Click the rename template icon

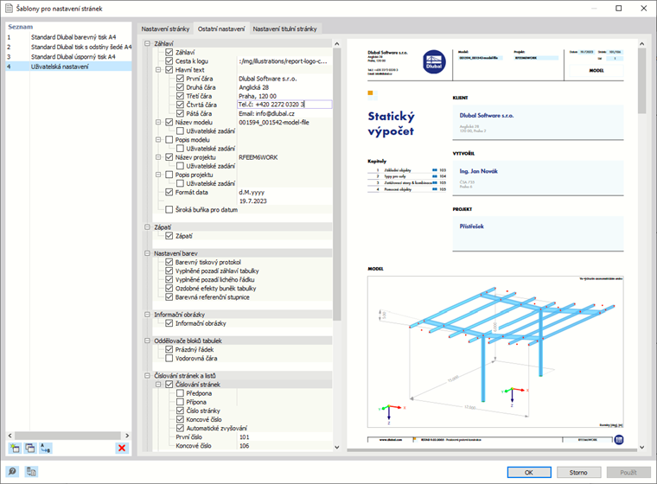(45, 448)
